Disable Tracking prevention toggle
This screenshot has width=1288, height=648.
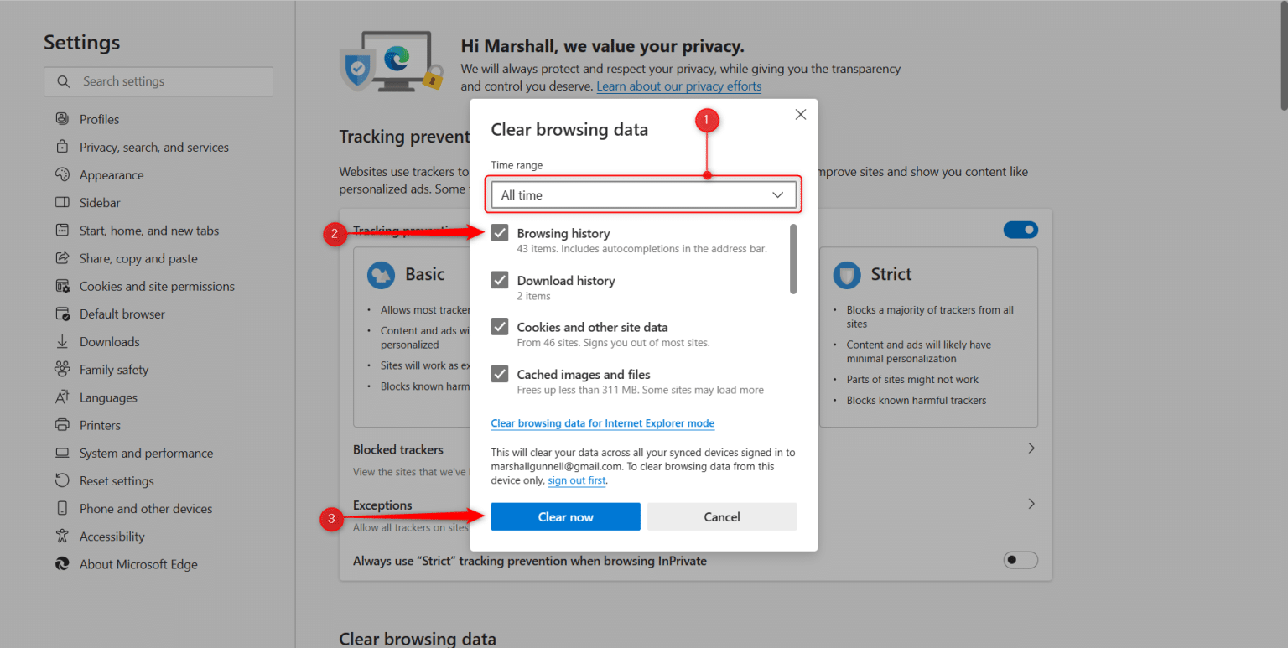1021,229
